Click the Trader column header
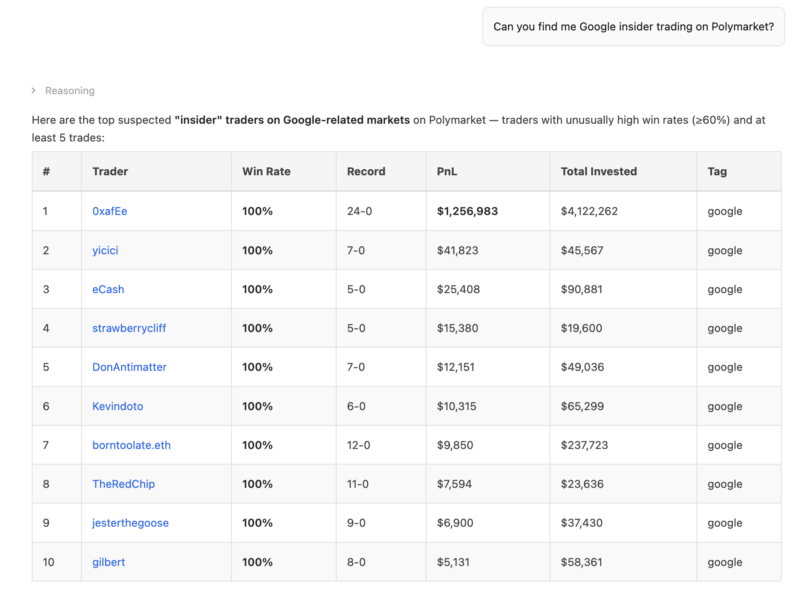805x593 pixels. pos(110,171)
